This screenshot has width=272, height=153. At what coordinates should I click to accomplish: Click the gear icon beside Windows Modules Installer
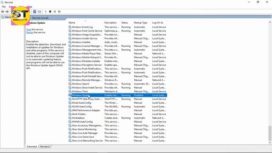tap(70, 61)
